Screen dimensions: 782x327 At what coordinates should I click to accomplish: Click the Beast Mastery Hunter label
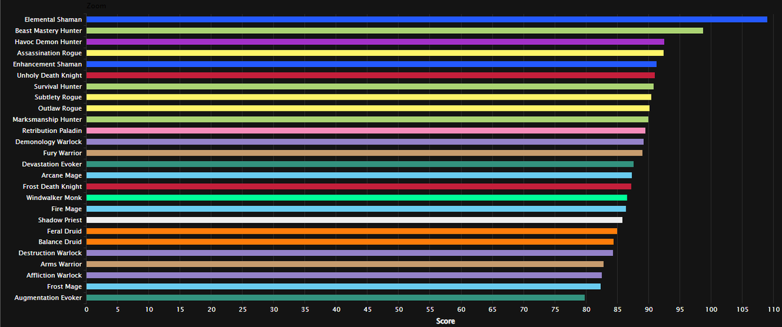tap(49, 31)
